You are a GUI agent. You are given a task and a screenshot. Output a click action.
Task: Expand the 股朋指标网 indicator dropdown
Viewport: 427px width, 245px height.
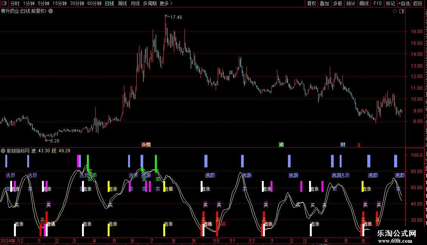[x=3, y=151]
